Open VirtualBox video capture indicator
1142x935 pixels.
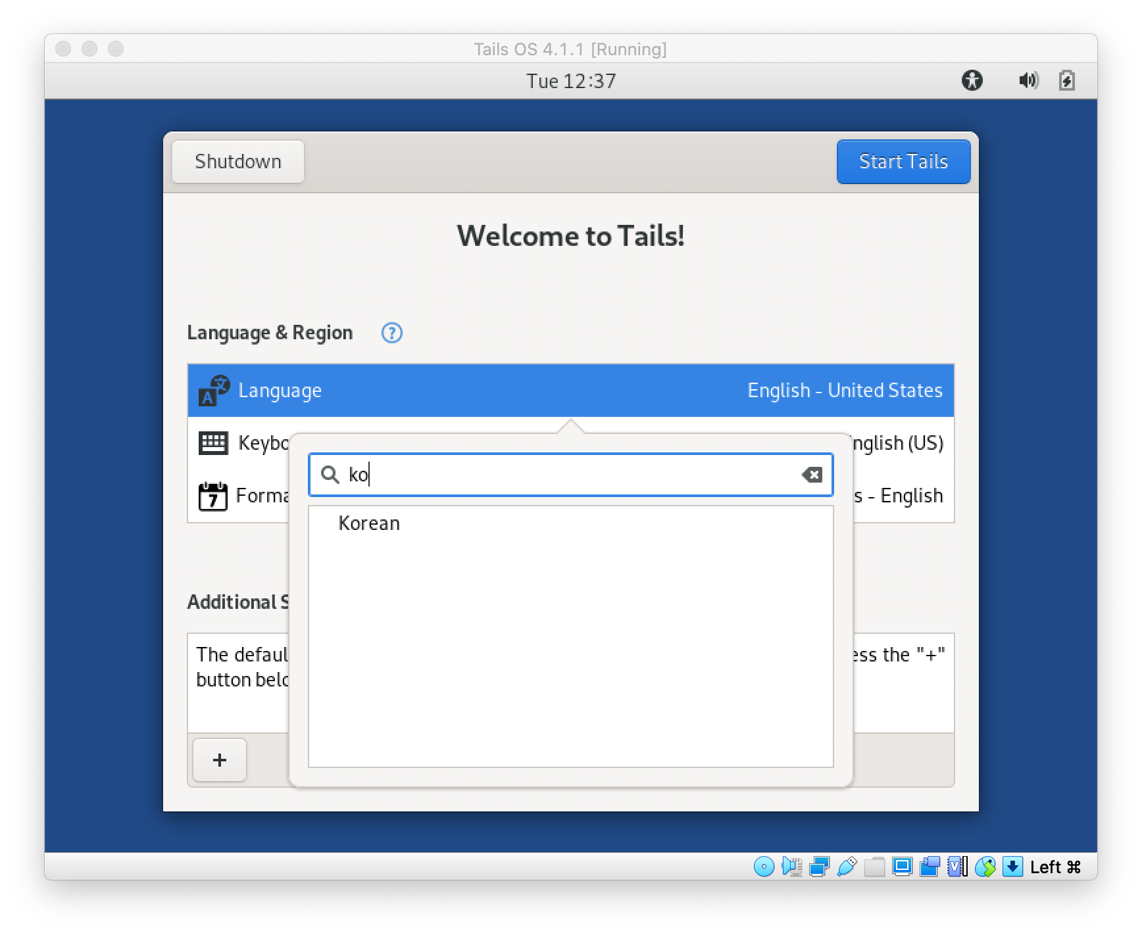(x=930, y=867)
